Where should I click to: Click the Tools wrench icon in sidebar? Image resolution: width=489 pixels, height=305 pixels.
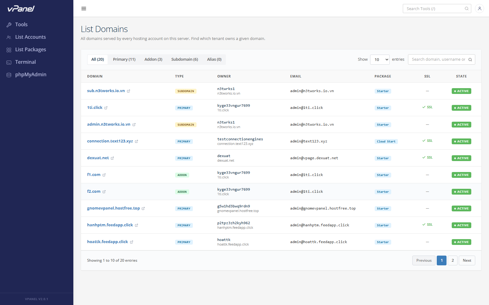click(x=9, y=25)
